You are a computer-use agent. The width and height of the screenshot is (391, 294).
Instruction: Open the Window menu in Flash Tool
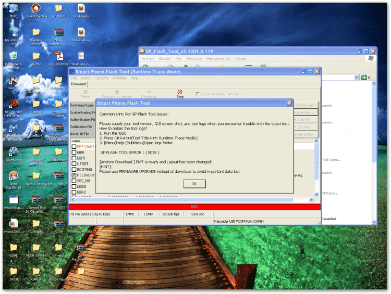pyautogui.click(x=119, y=78)
